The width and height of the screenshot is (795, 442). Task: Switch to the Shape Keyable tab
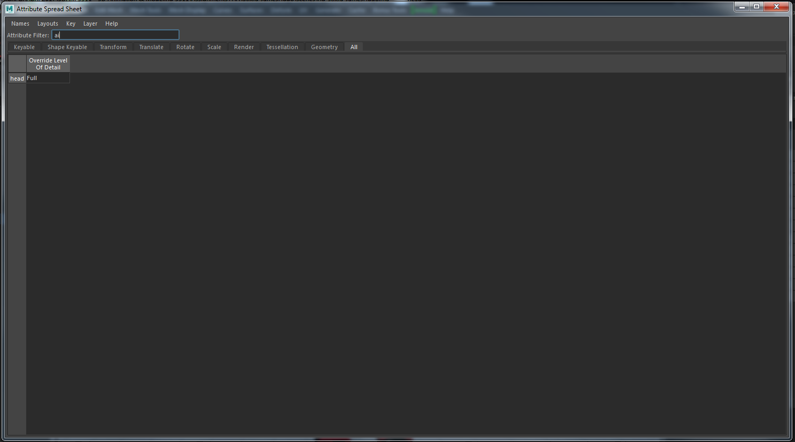click(67, 47)
